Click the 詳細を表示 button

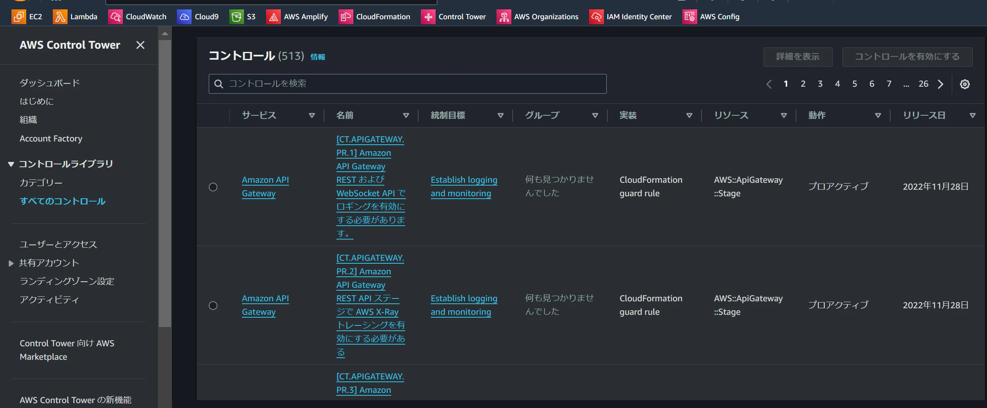798,57
